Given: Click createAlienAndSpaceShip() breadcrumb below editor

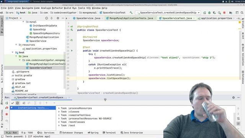Looking at the screenshot, I should 121,93.
